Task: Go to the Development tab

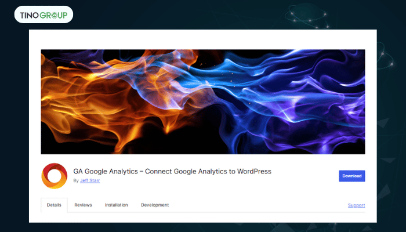Action: pyautogui.click(x=155, y=205)
